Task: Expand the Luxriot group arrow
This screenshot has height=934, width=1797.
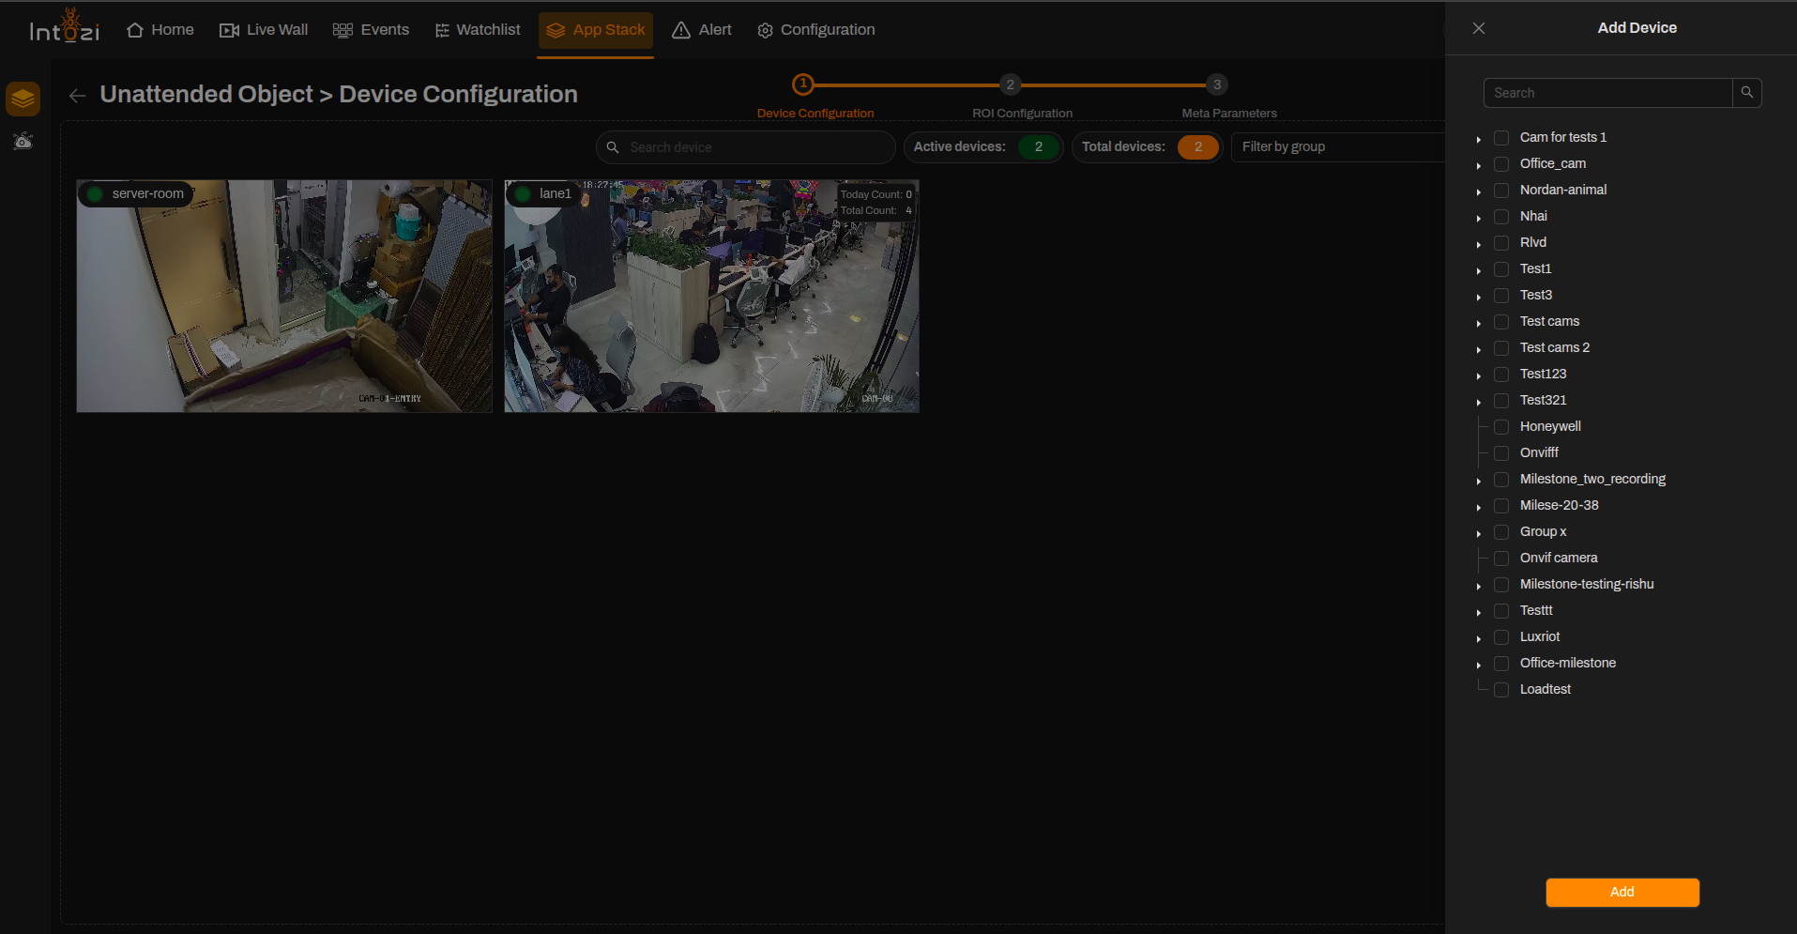Action: [x=1479, y=638]
